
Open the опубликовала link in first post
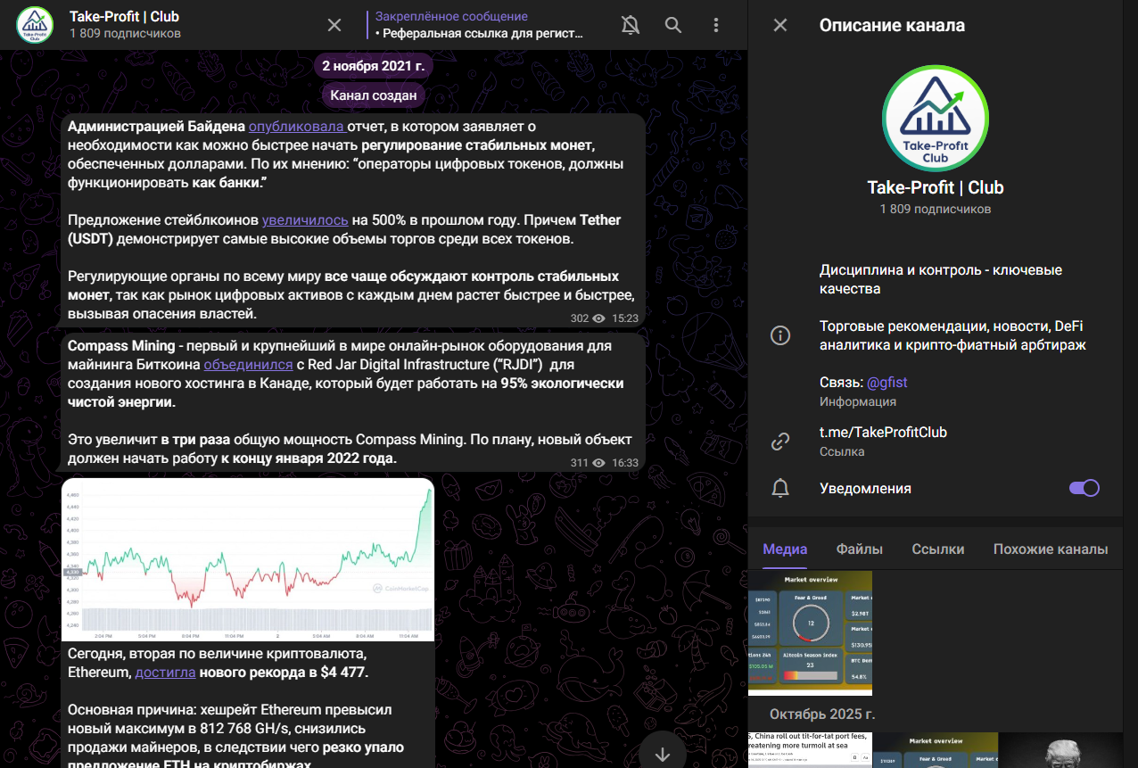point(296,127)
